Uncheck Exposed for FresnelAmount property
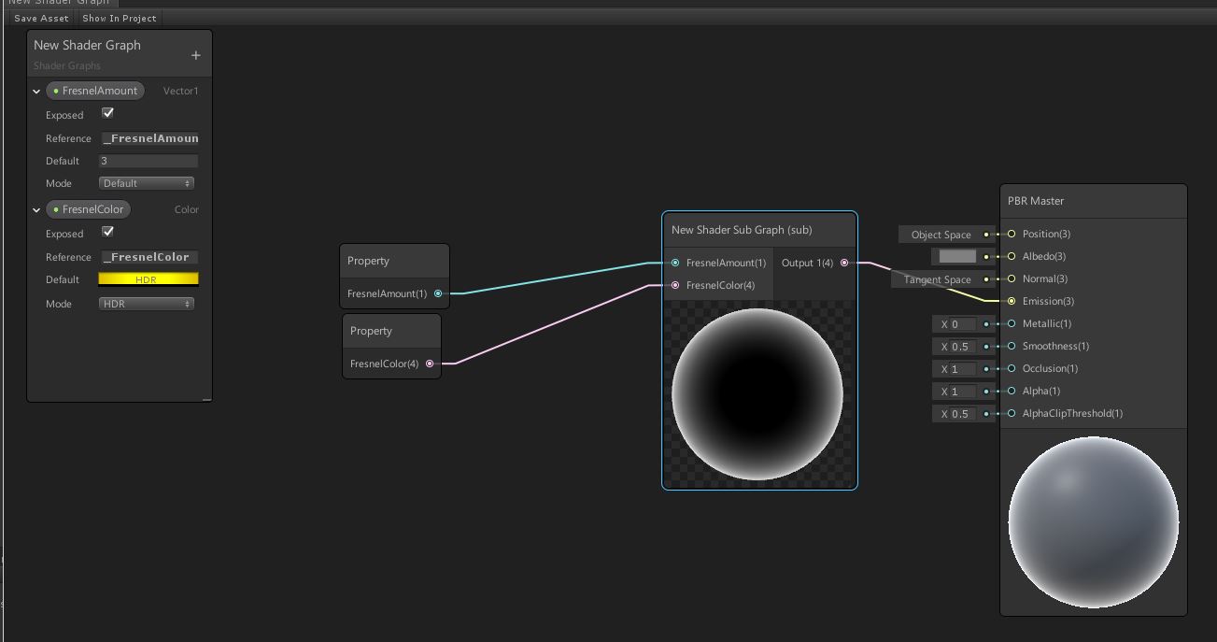The width and height of the screenshot is (1217, 642). pyautogui.click(x=107, y=113)
